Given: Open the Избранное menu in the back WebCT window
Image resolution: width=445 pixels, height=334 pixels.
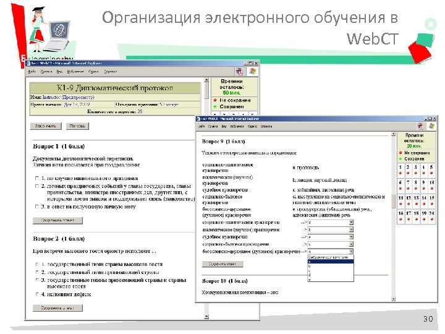Looking at the screenshot, I should tap(75, 72).
